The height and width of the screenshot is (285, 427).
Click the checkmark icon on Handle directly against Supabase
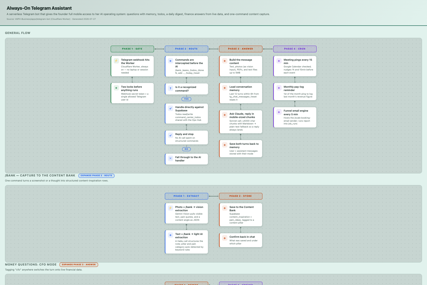pos(170,108)
